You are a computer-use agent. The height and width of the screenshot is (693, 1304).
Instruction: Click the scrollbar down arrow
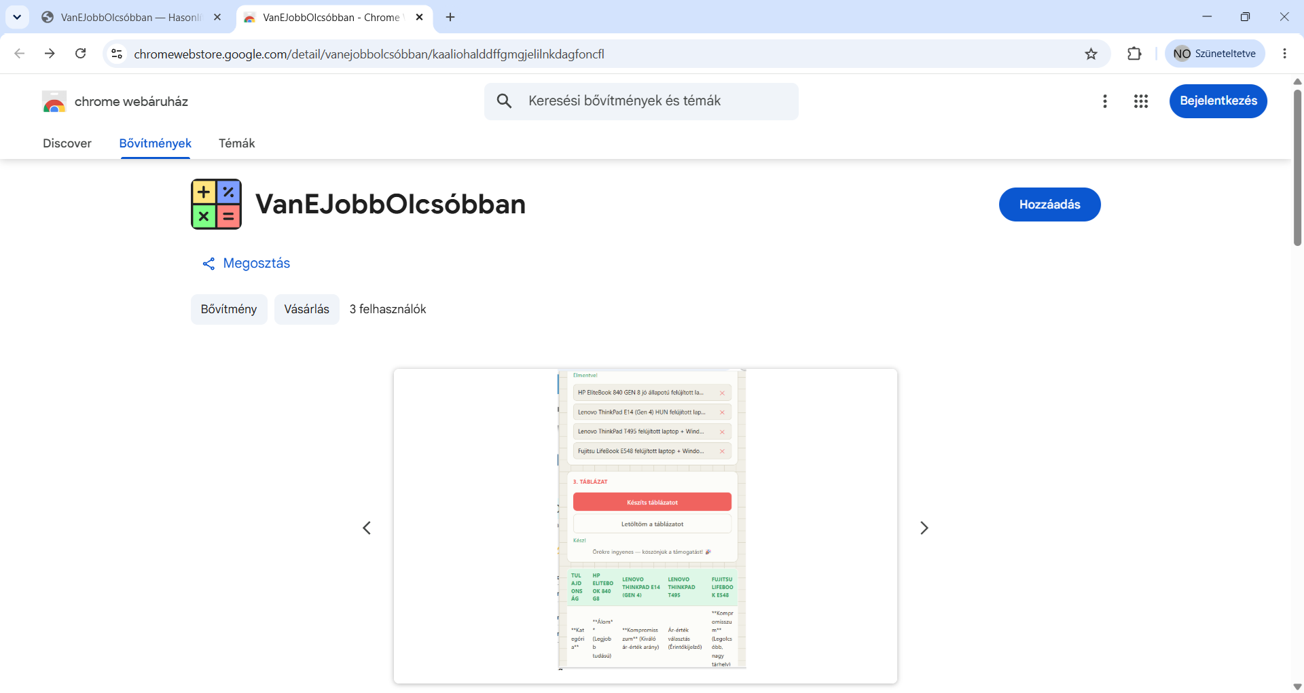tap(1298, 687)
